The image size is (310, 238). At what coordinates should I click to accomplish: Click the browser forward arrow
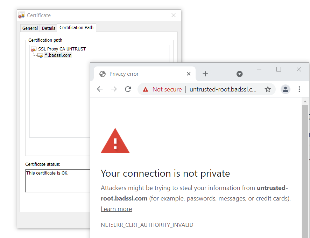114,89
